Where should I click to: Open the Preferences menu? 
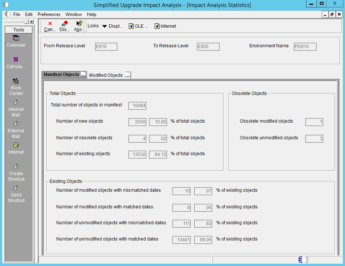[49, 14]
